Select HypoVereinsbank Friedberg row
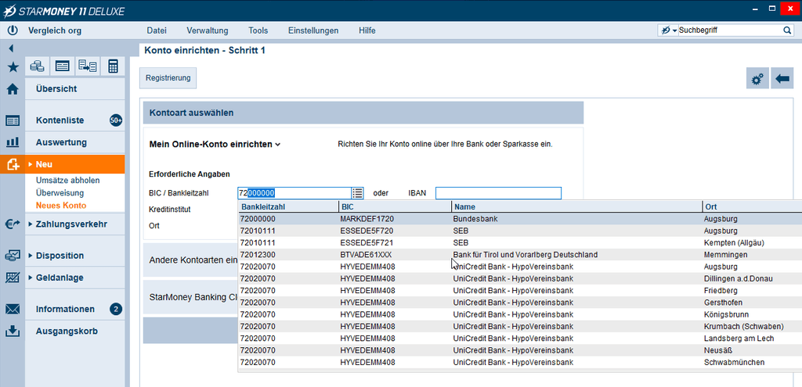 point(520,291)
